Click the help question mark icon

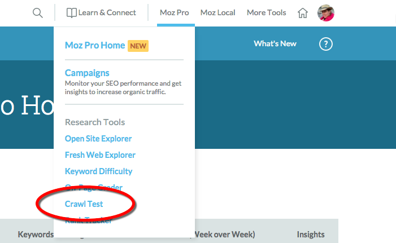point(325,44)
